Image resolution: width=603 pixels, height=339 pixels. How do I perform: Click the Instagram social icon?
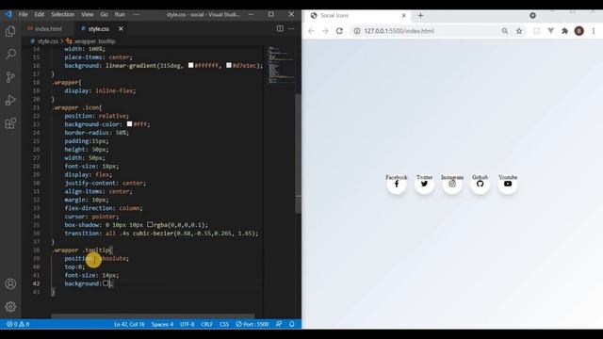click(452, 184)
